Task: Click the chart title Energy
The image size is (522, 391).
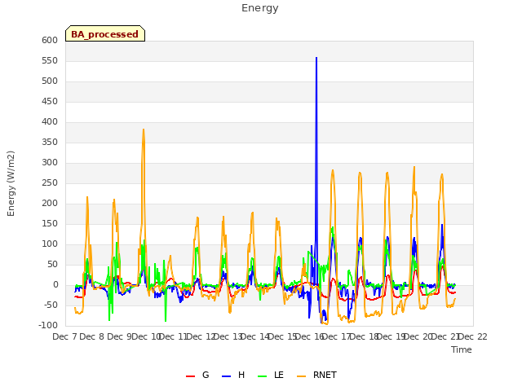Action: 260,8
